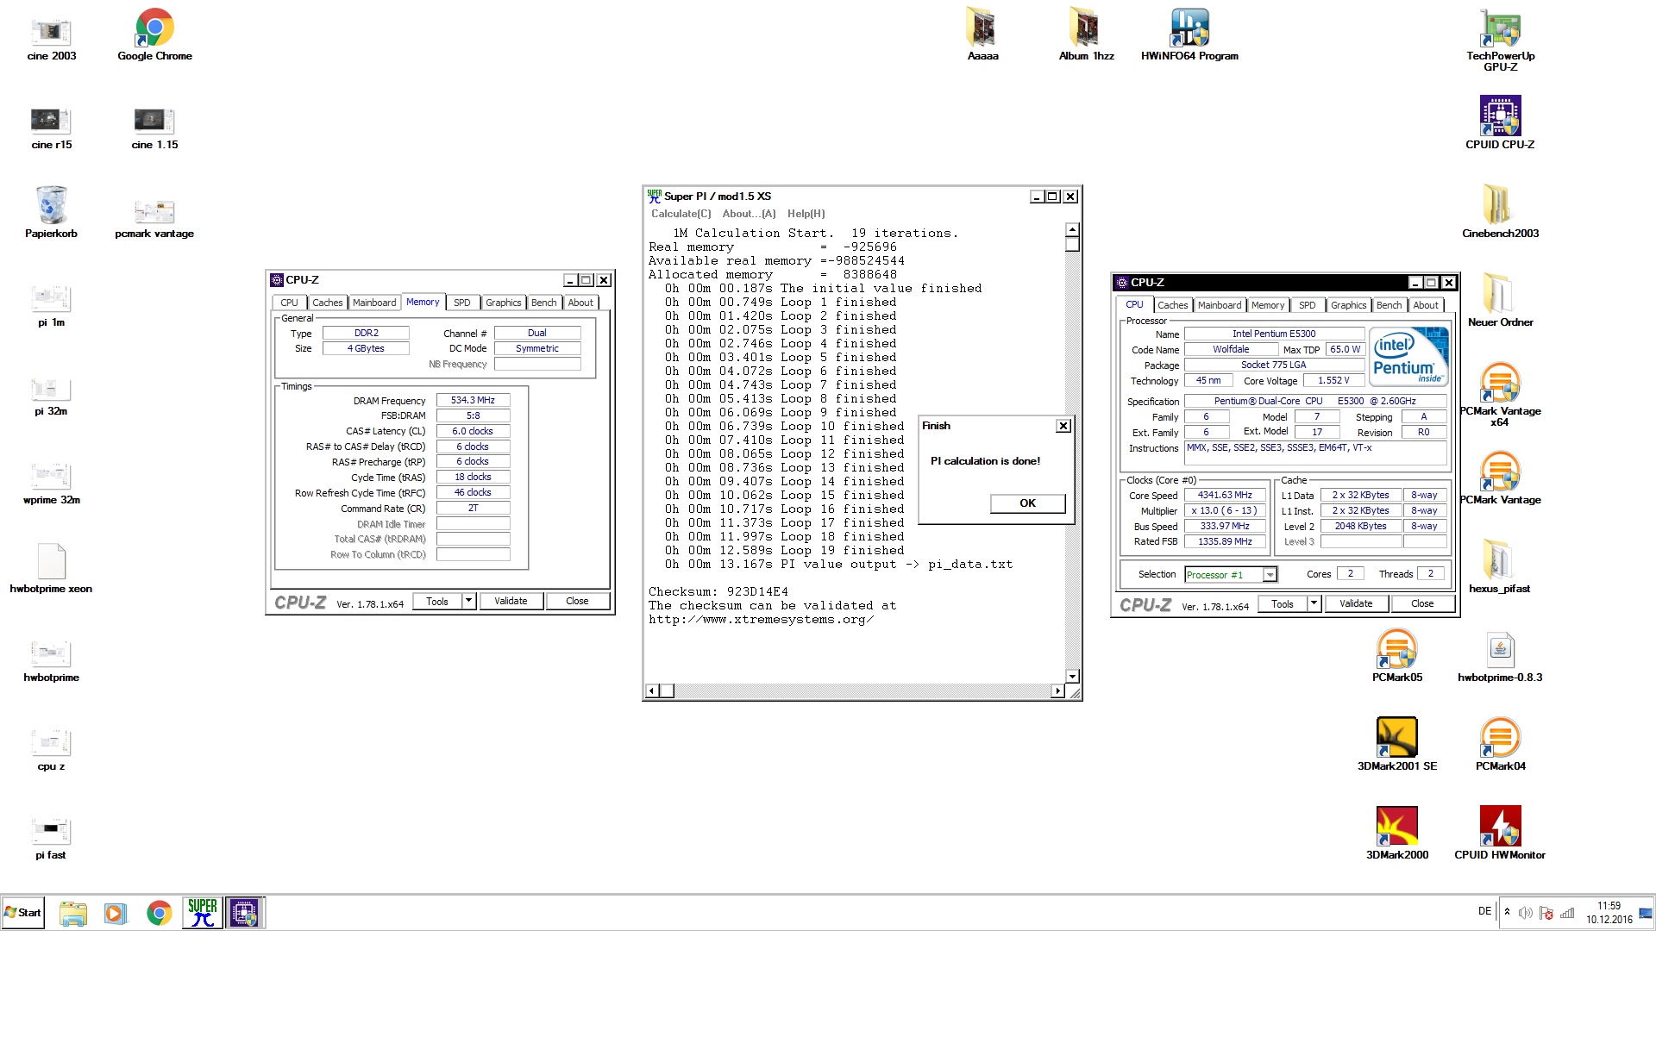Launch the PCMark05 shortcut

[x=1397, y=656]
